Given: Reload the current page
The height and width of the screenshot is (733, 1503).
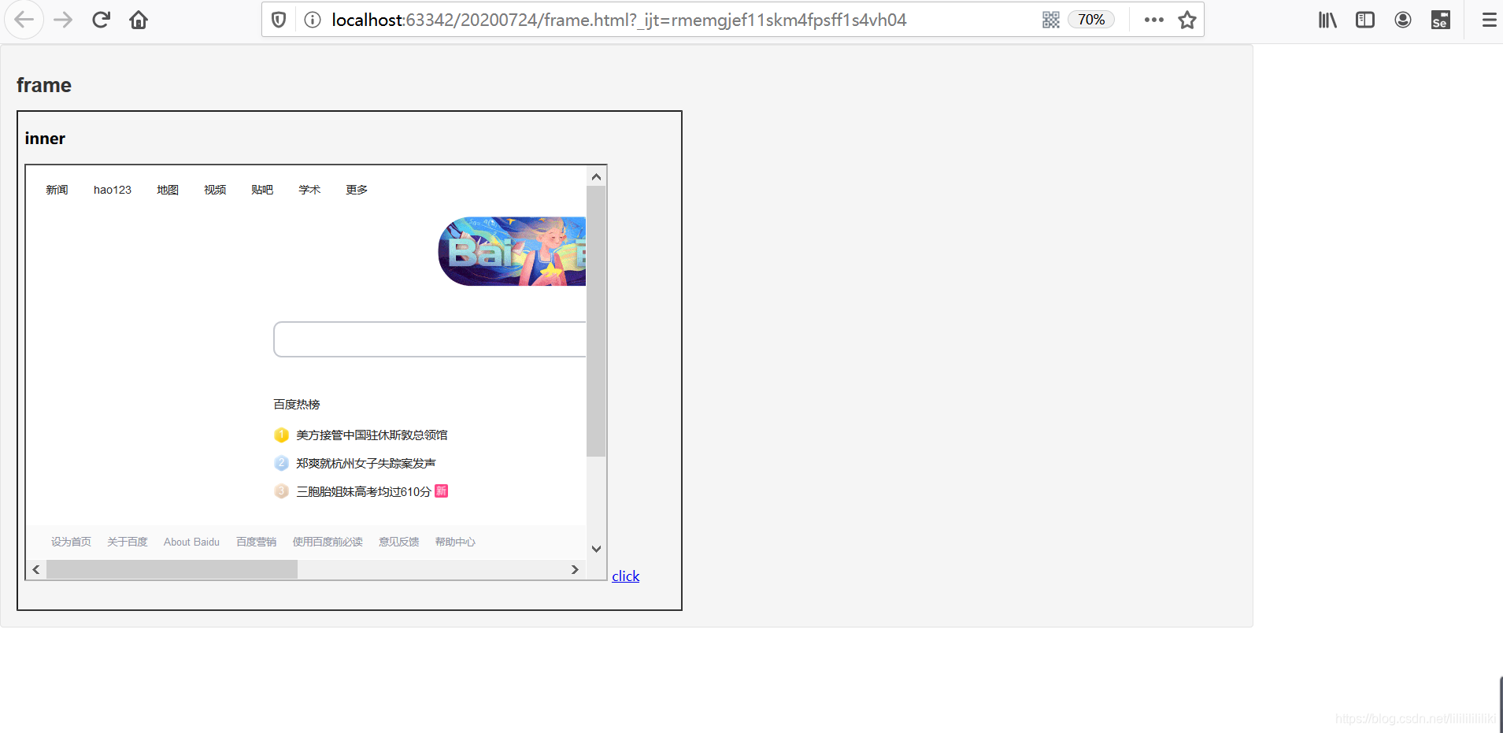Looking at the screenshot, I should 101,20.
